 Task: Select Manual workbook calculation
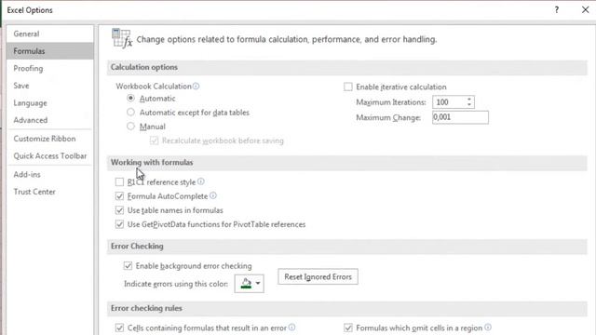pos(130,127)
